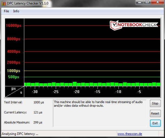Viewport: 165px width, 138px height.
Task: Select the tallest green bar near -20 seconds
Action: coord(75,84)
